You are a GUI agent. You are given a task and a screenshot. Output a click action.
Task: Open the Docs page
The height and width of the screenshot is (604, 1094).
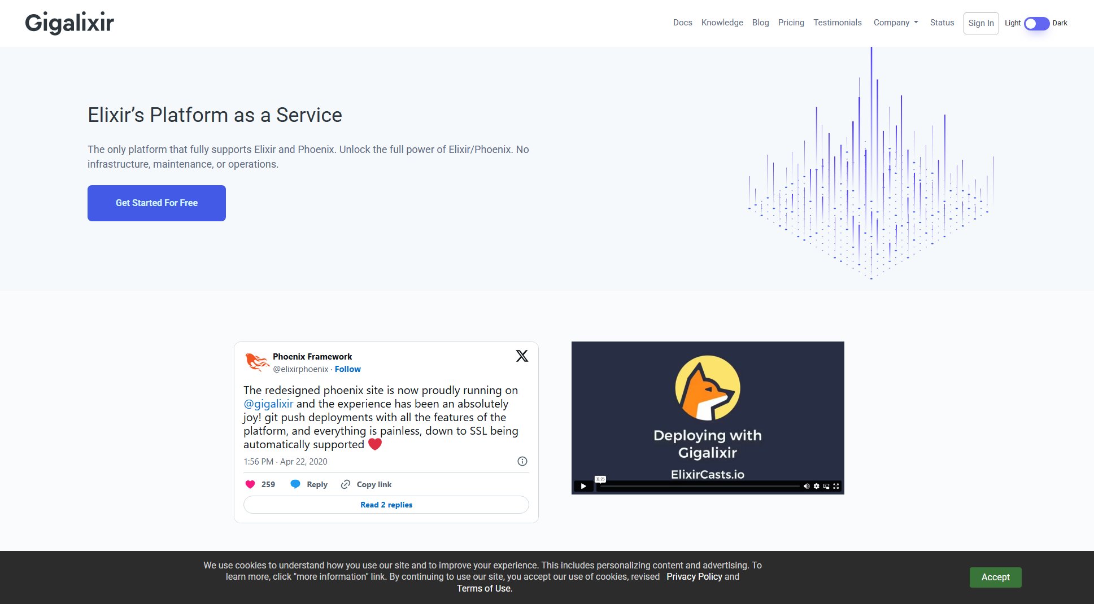(x=682, y=23)
